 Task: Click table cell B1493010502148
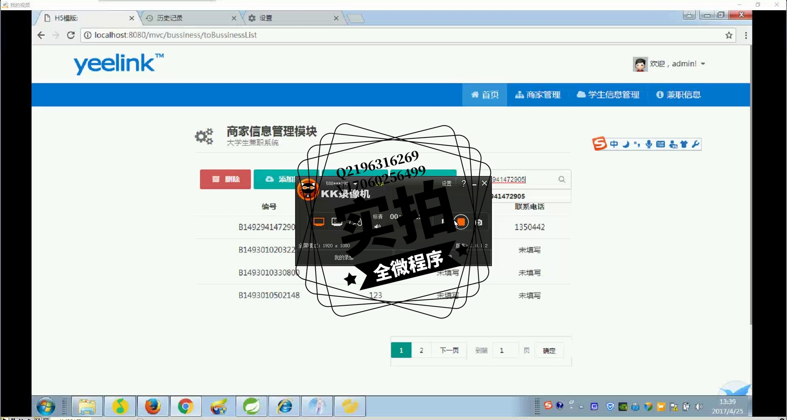click(x=269, y=295)
